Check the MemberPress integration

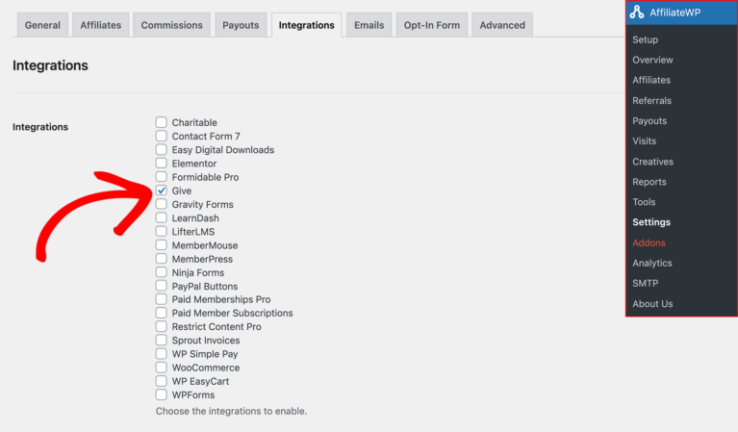pos(162,259)
